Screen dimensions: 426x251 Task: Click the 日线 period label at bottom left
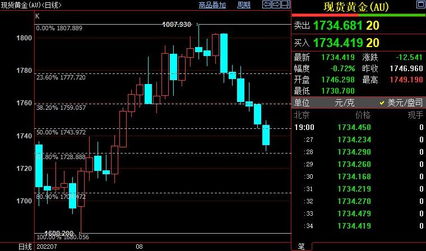(25, 247)
